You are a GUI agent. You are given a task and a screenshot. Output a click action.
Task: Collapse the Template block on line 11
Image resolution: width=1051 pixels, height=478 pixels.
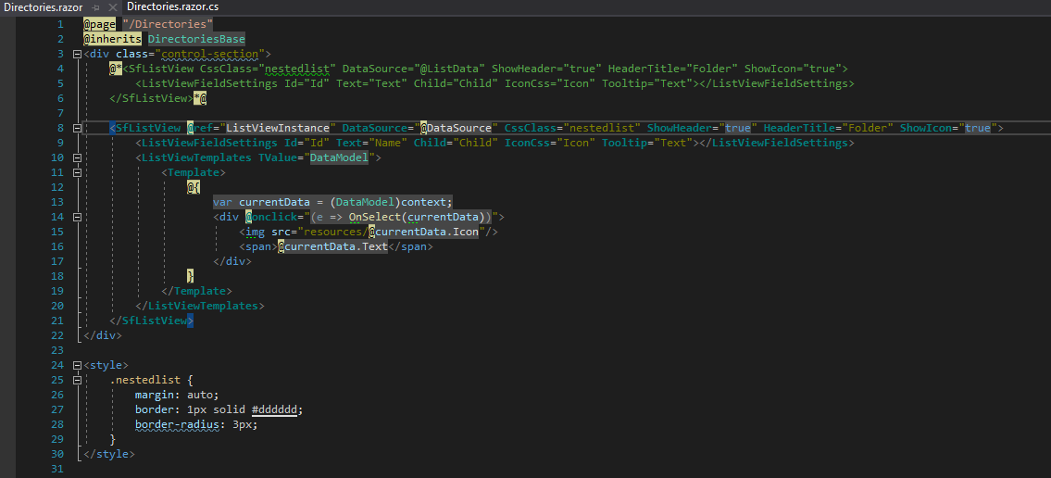coord(77,172)
